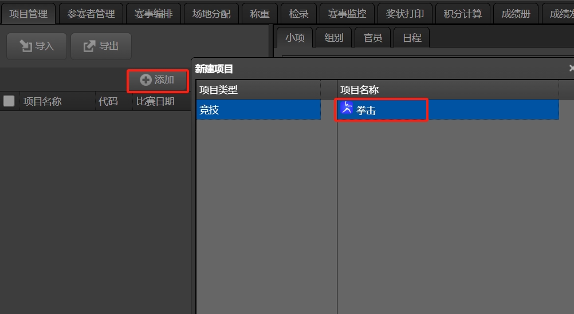Select the boxing figure icon
The width and height of the screenshot is (574, 314).
pos(347,108)
